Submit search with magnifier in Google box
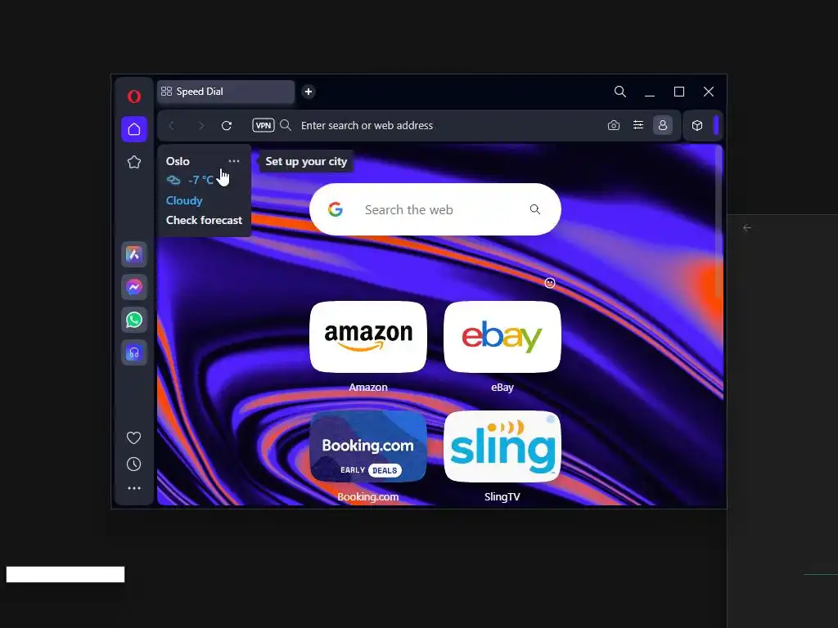The width and height of the screenshot is (838, 628). [x=535, y=209]
